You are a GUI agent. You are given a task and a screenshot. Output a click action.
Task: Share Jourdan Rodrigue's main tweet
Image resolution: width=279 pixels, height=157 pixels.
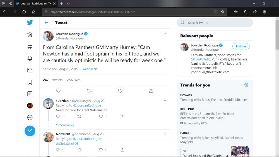click(x=151, y=91)
